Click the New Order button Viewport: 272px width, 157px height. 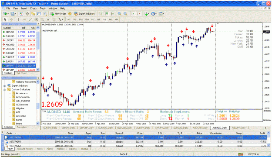tap(58, 13)
